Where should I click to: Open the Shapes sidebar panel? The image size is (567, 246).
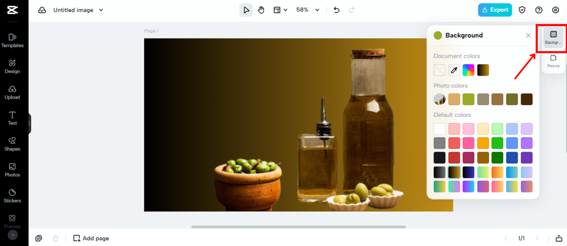[12, 144]
